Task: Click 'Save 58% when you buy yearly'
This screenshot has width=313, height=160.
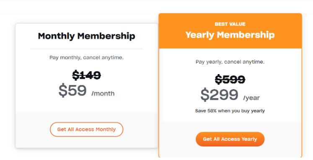Action: click(x=230, y=111)
